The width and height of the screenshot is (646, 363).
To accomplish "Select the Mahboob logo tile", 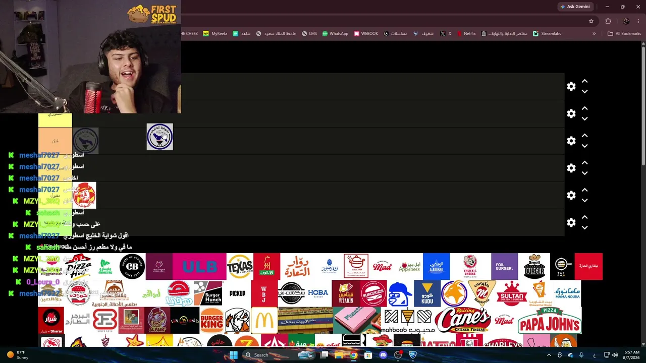I will coord(408,320).
